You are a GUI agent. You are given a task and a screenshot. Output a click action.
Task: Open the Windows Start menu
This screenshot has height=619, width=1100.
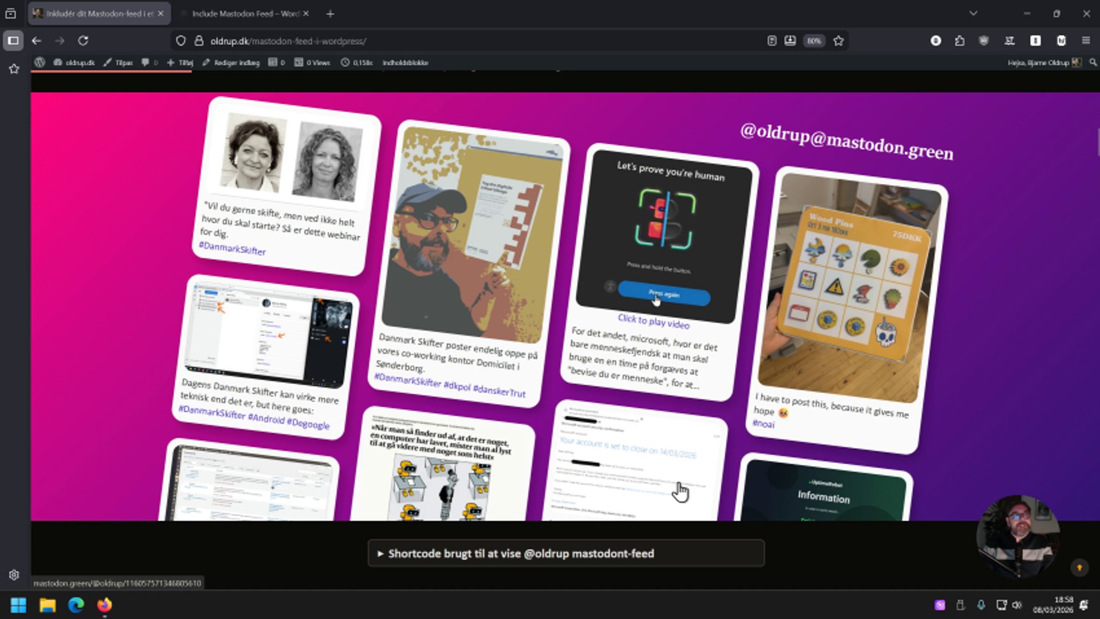[x=18, y=605]
